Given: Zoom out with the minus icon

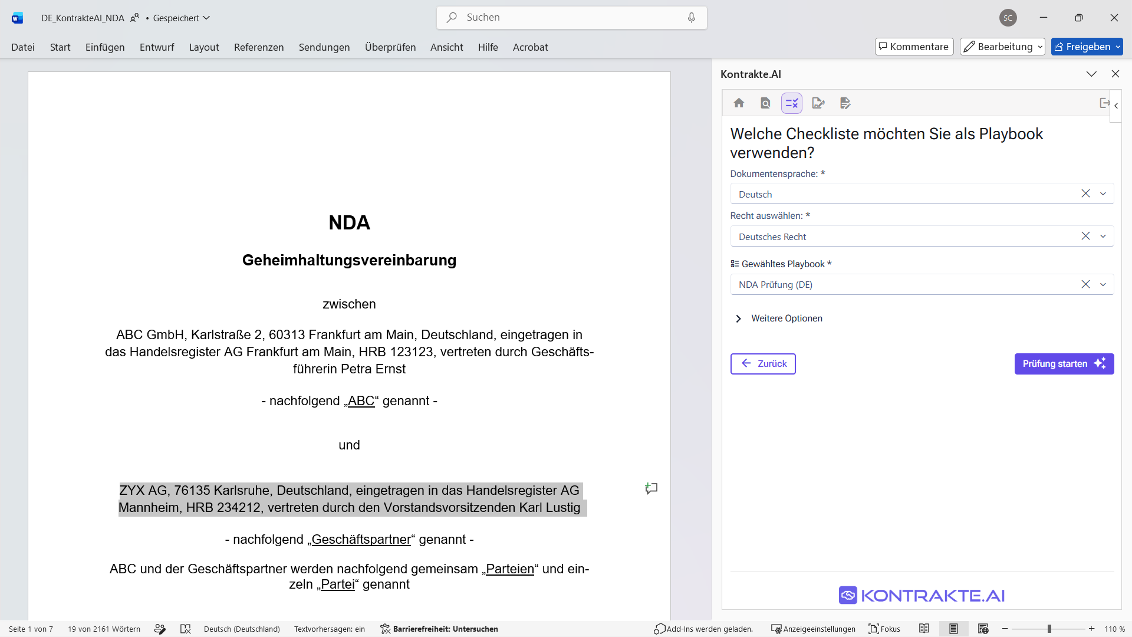Looking at the screenshot, I should [1005, 629].
